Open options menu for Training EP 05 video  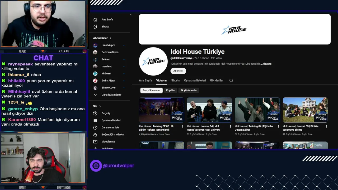[182, 127]
